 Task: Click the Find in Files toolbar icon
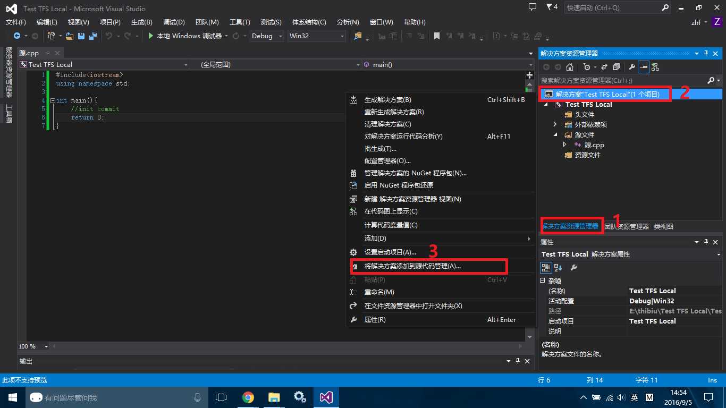click(357, 36)
